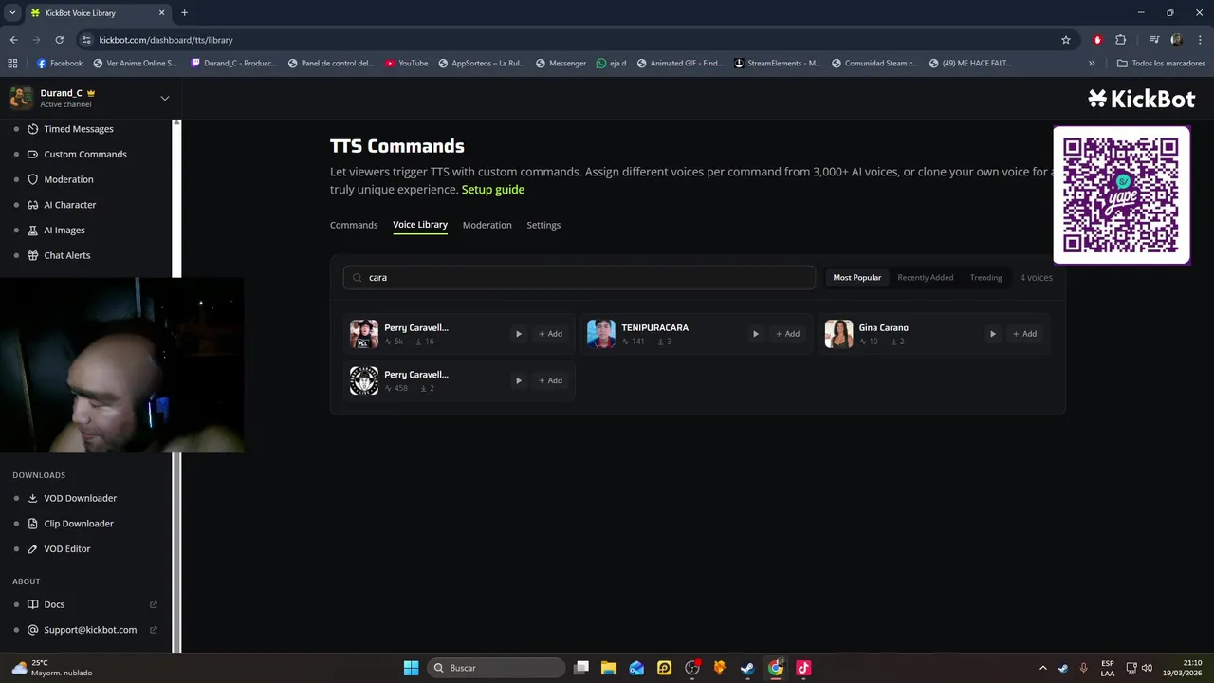Open Clip Downloader tool

(78, 524)
